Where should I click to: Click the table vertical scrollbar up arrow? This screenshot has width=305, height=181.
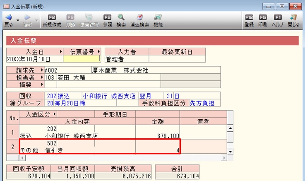pos(230,128)
